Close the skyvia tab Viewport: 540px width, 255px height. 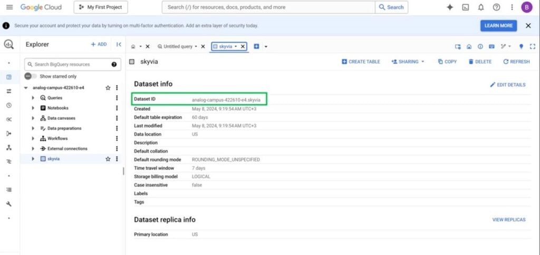tap(243, 46)
